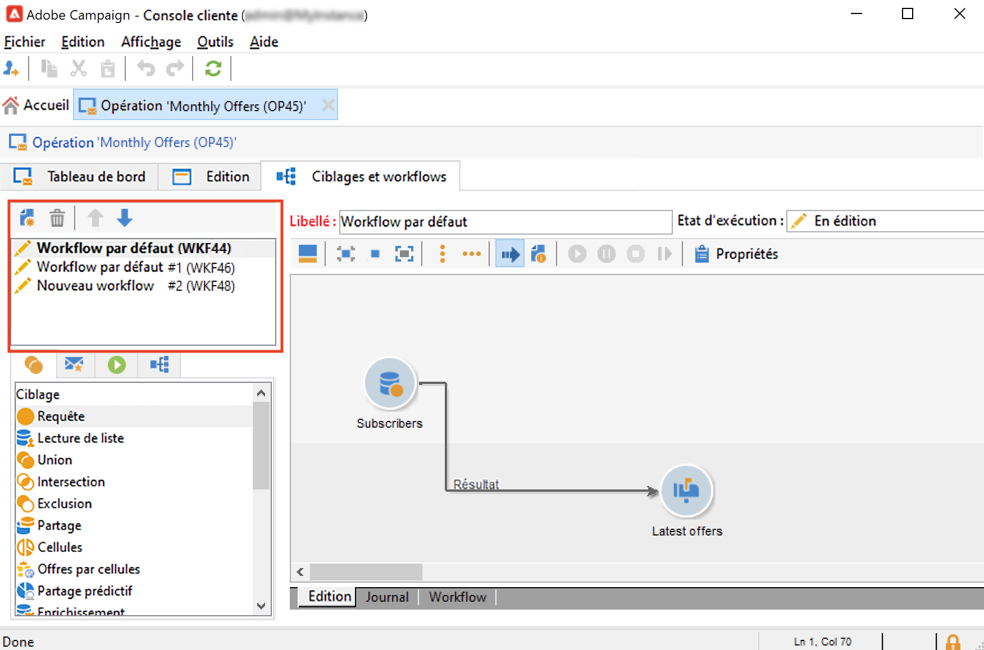Toggle the highlighted blue arrow toolbar button
984x650 pixels.
click(x=510, y=254)
